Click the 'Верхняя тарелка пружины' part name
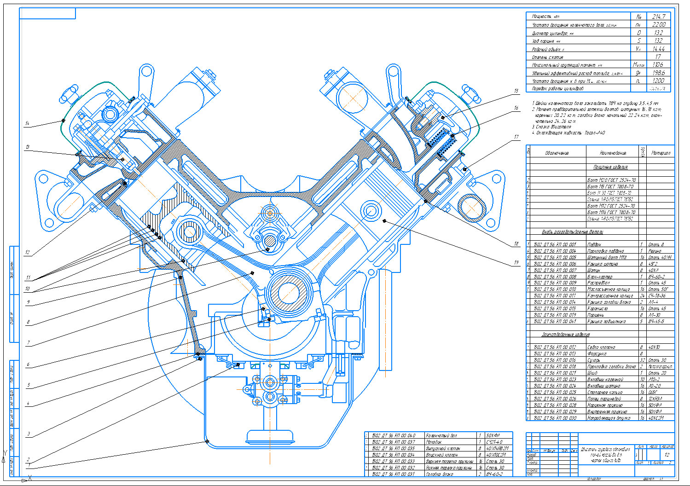 pos(449,461)
